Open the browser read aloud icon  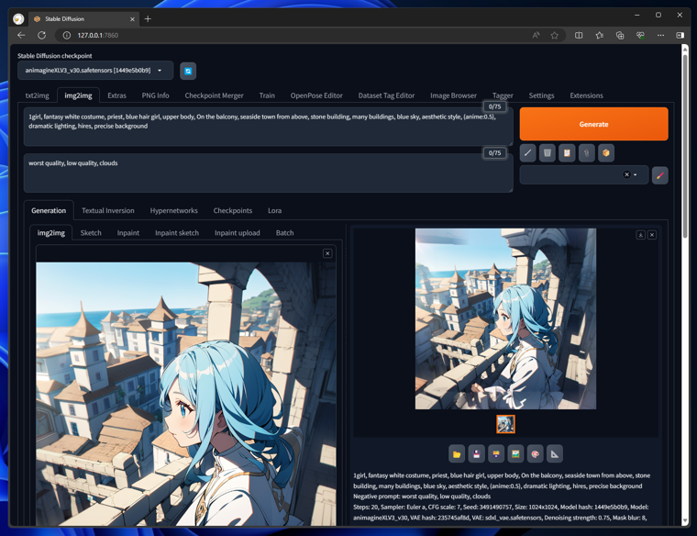pos(537,35)
